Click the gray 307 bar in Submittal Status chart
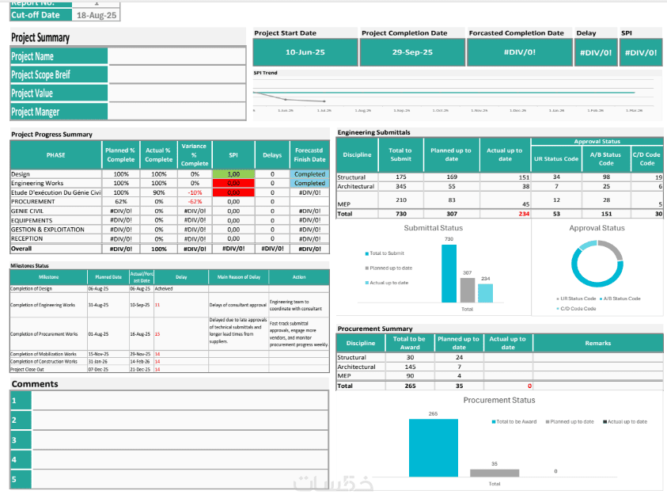The width and height of the screenshot is (667, 502). point(468,290)
